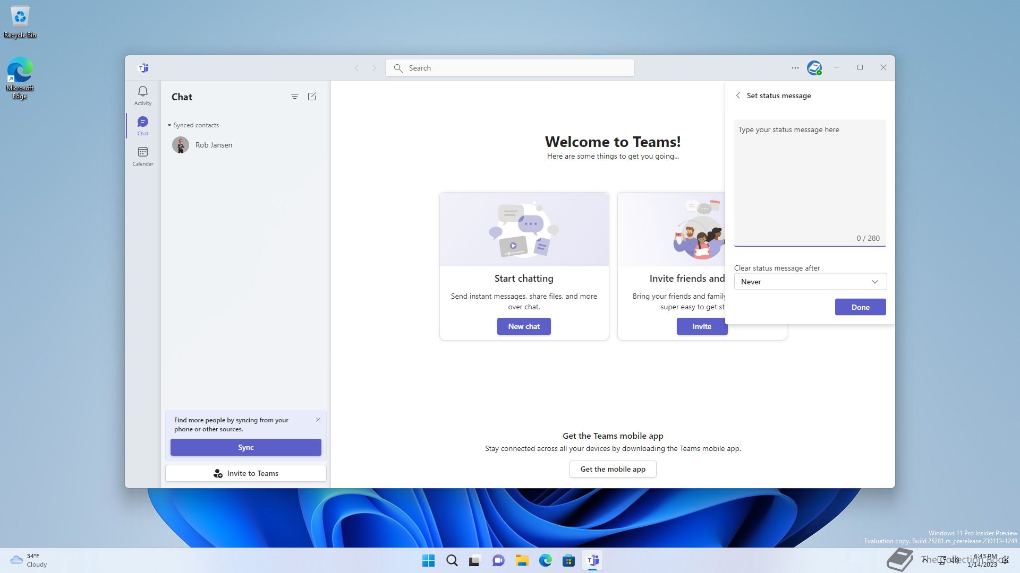Screen dimensions: 1020x573
Task: Select Rob Jansen in the chat list
Action: (245, 145)
